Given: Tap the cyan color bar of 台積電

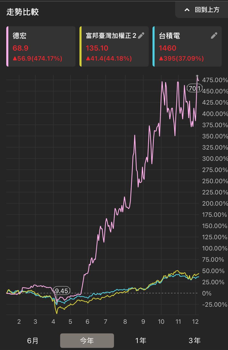Looking at the screenshot, I should (154, 46).
